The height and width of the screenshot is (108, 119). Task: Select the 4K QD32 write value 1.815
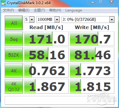click(92, 86)
